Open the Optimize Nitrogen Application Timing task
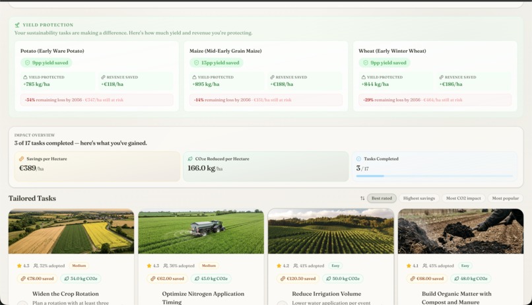The width and height of the screenshot is (532, 305). (203, 298)
